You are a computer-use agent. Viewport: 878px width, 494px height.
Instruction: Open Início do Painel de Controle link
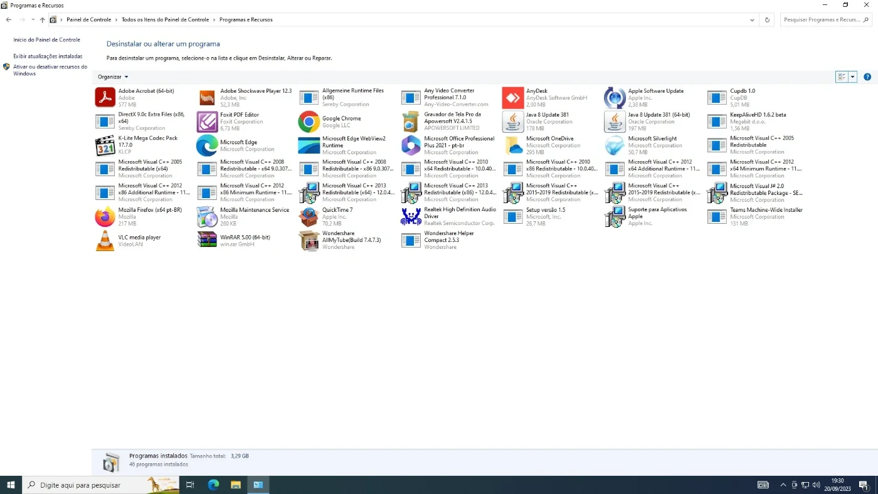pos(47,39)
